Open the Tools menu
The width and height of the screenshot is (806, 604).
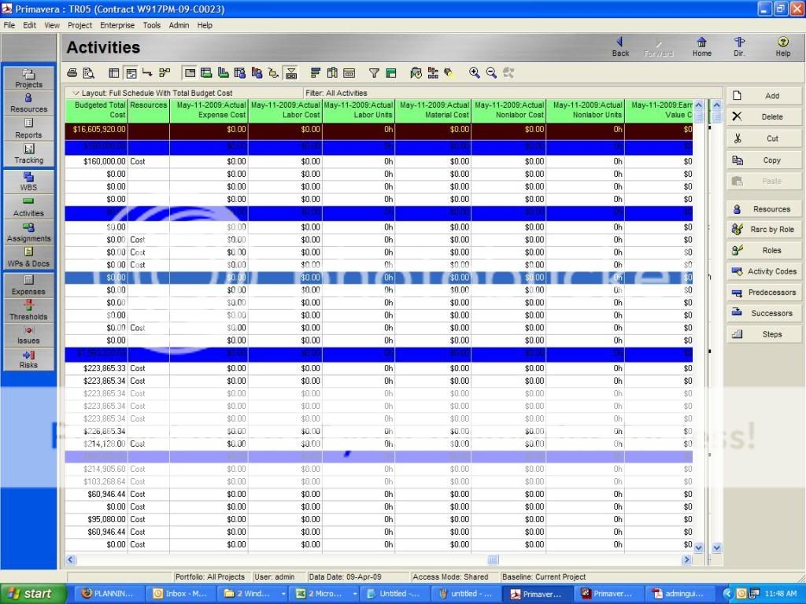pos(152,24)
